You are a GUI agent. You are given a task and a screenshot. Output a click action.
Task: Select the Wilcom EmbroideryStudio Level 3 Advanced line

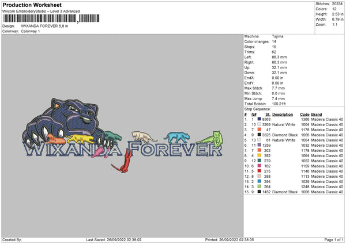pyautogui.click(x=41, y=12)
